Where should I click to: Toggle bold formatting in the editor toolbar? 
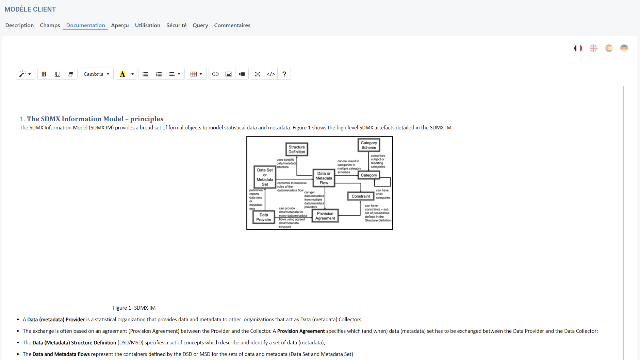[44, 74]
